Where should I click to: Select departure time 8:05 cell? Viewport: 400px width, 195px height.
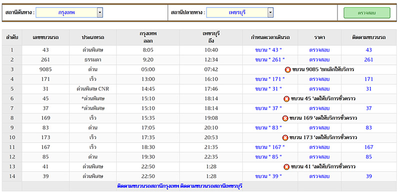148,50
